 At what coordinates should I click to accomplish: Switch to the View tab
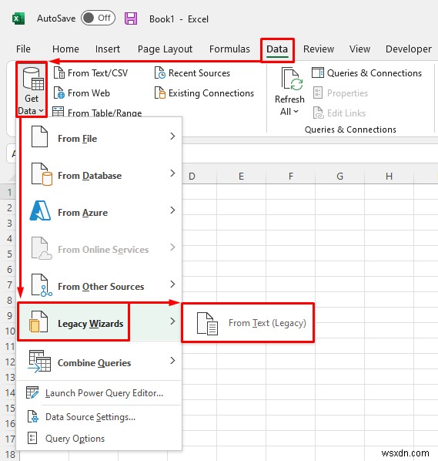pos(359,49)
